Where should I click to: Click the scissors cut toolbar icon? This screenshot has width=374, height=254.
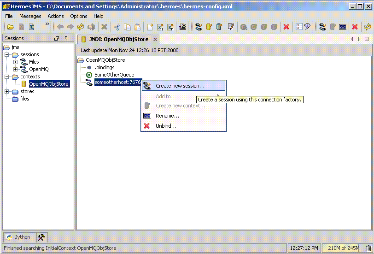pyautogui.click(x=117, y=27)
